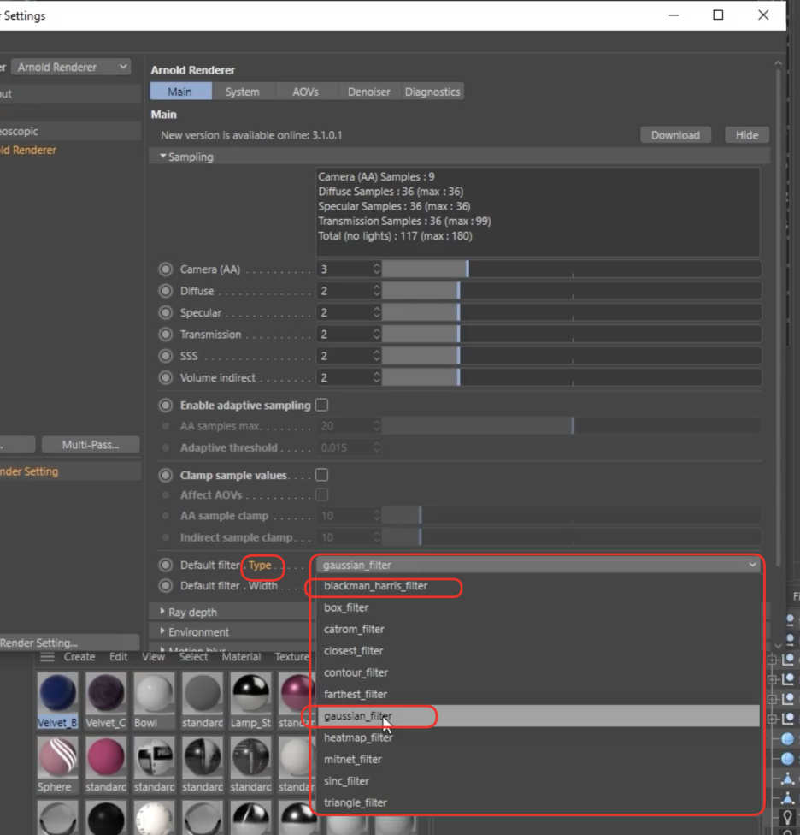The width and height of the screenshot is (800, 835).
Task: Click Volume indirect stepper arrows
Action: pos(377,377)
